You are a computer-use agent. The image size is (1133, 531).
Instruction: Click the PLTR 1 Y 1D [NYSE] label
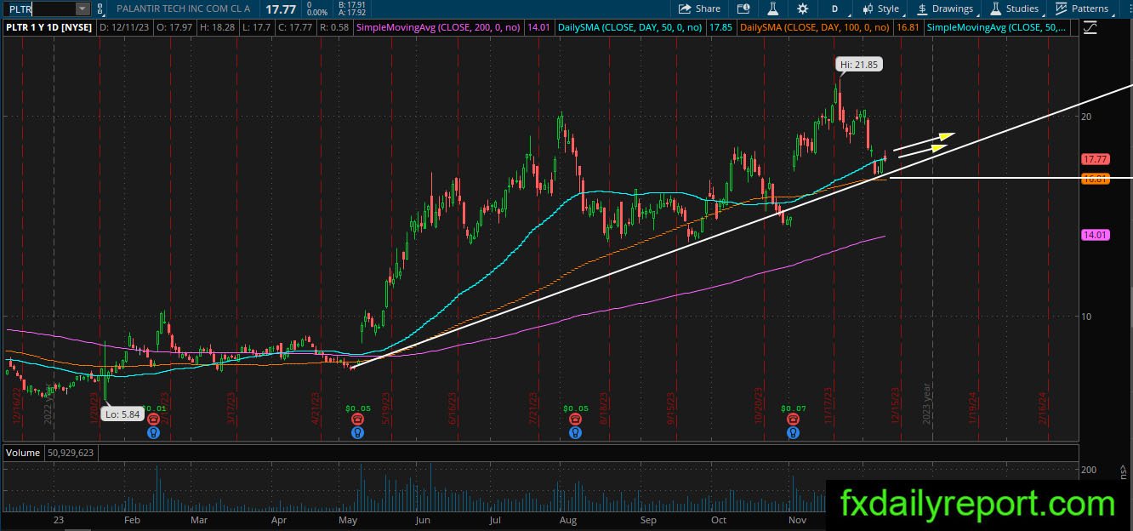click(48, 28)
